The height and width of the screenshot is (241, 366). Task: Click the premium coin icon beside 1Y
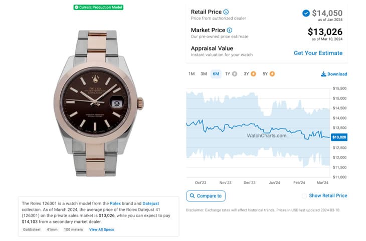pyautogui.click(x=235, y=74)
